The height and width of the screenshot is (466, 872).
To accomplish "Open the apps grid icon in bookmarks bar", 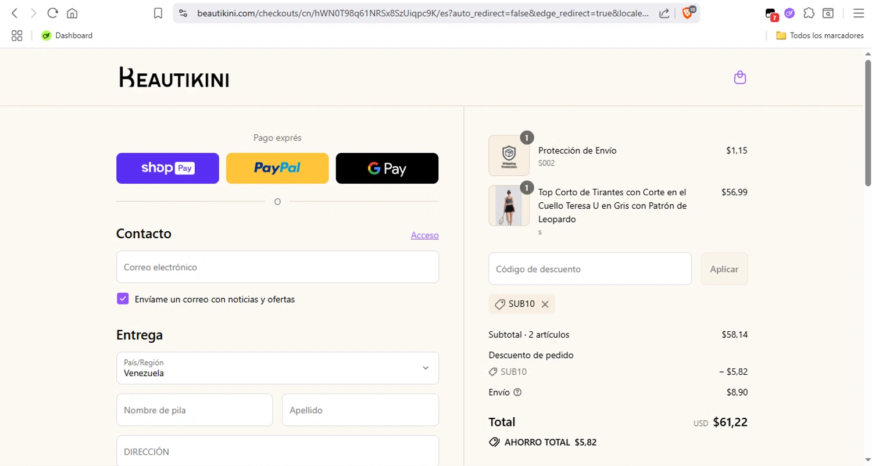I will pyautogui.click(x=17, y=35).
